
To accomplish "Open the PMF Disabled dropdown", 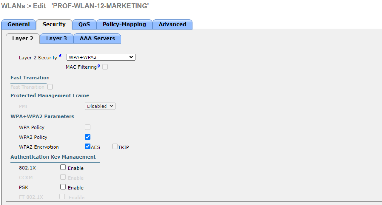I will pos(100,106).
